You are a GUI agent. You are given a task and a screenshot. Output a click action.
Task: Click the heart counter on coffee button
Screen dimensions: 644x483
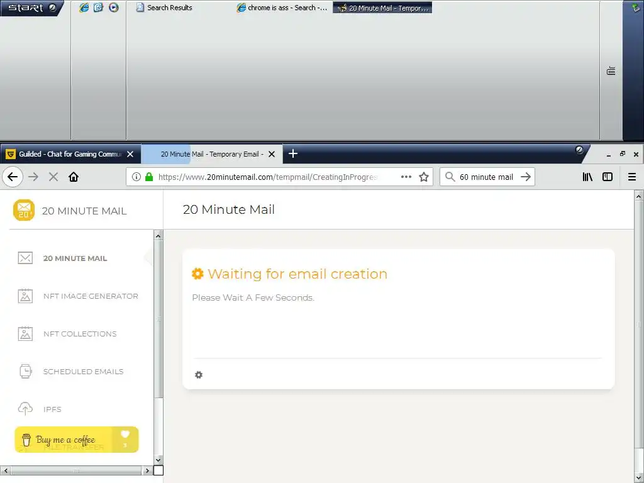tap(125, 440)
